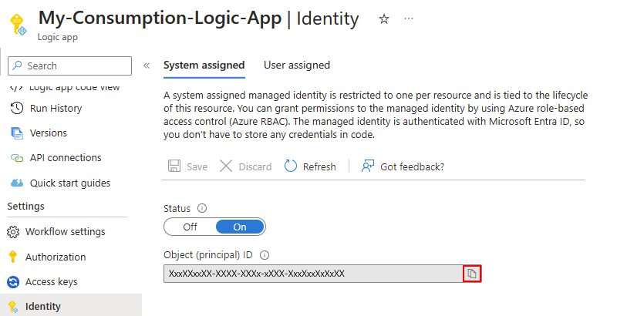The width and height of the screenshot is (617, 316).
Task: Open API connections
Action: (x=66, y=157)
